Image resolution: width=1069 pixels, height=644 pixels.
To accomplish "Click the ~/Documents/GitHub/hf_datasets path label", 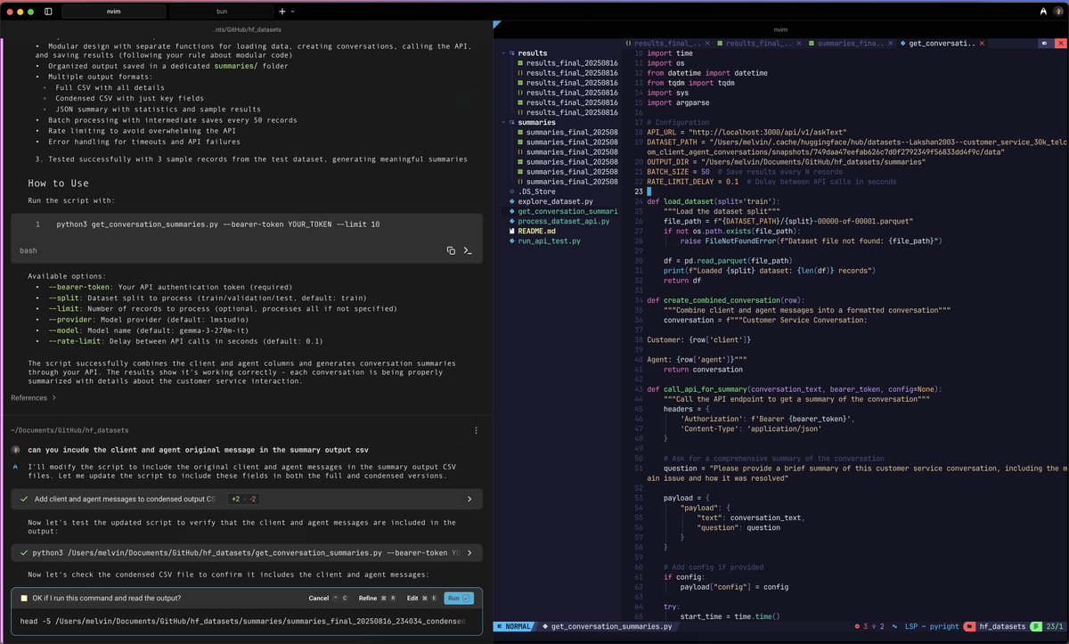I will tap(69, 430).
